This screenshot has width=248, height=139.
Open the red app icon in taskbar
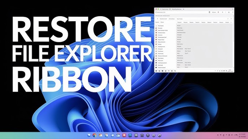click(x=124, y=135)
